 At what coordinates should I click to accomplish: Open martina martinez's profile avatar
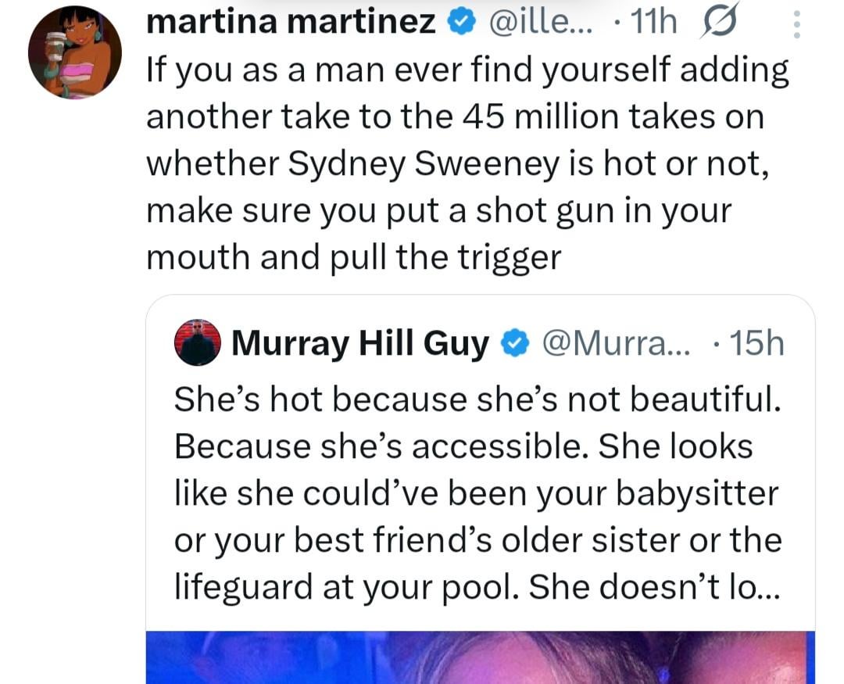click(75, 52)
